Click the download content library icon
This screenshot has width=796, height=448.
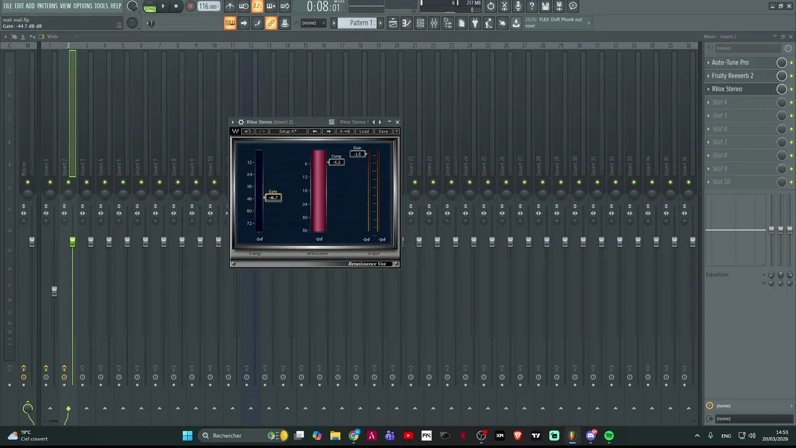pos(516,23)
